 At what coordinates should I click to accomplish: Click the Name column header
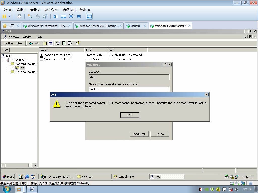coord(61,50)
